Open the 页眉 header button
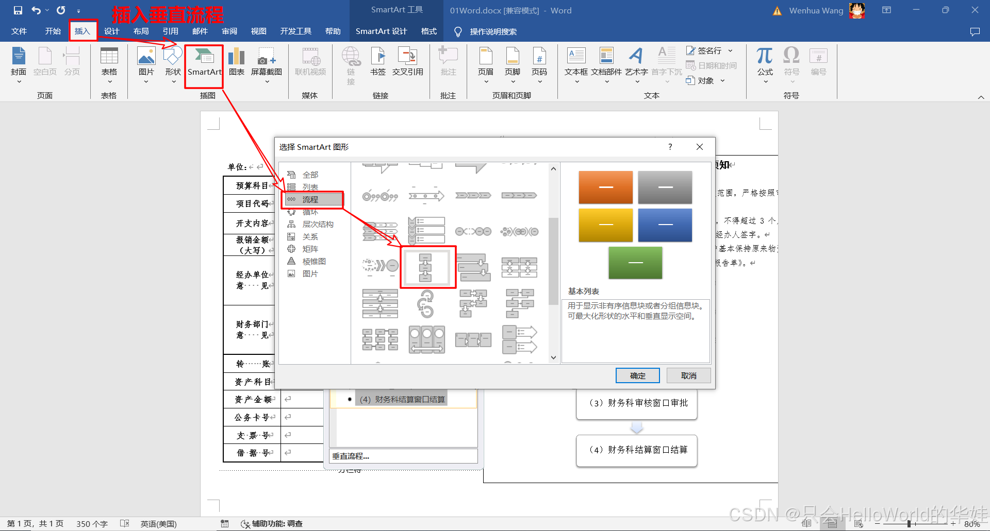The image size is (990, 531). click(x=486, y=65)
